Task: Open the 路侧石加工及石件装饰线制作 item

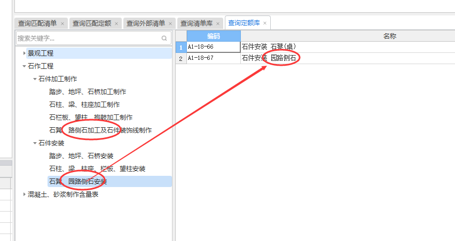Action: 100,130
